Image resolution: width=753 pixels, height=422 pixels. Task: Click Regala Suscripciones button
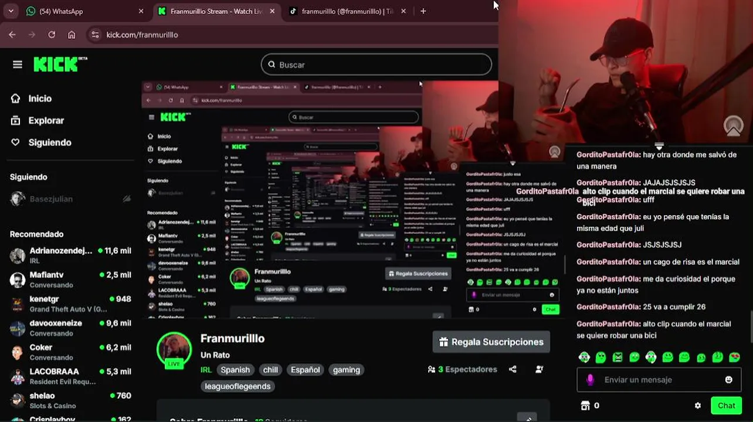pyautogui.click(x=491, y=342)
